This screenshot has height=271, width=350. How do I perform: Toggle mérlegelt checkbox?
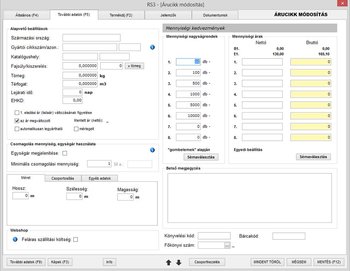pos(76,129)
